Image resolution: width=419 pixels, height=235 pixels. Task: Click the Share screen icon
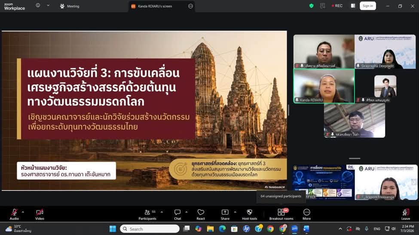click(225, 214)
